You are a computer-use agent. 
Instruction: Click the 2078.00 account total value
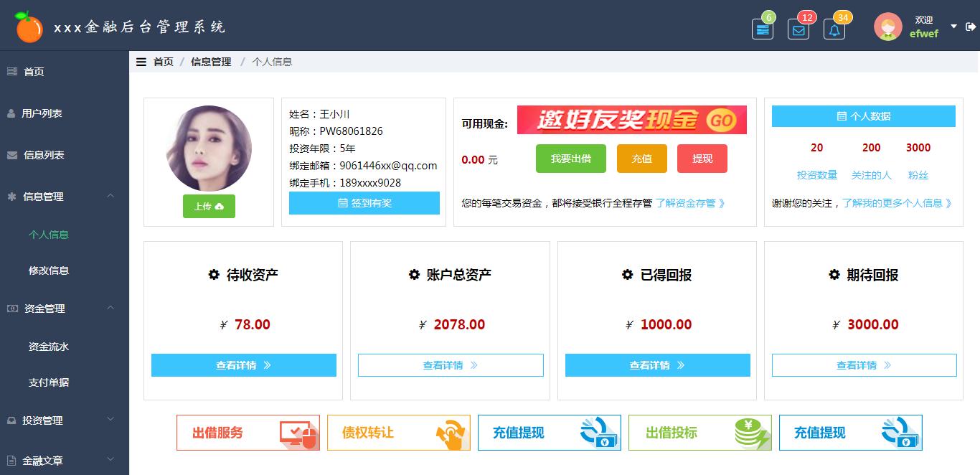coord(459,324)
